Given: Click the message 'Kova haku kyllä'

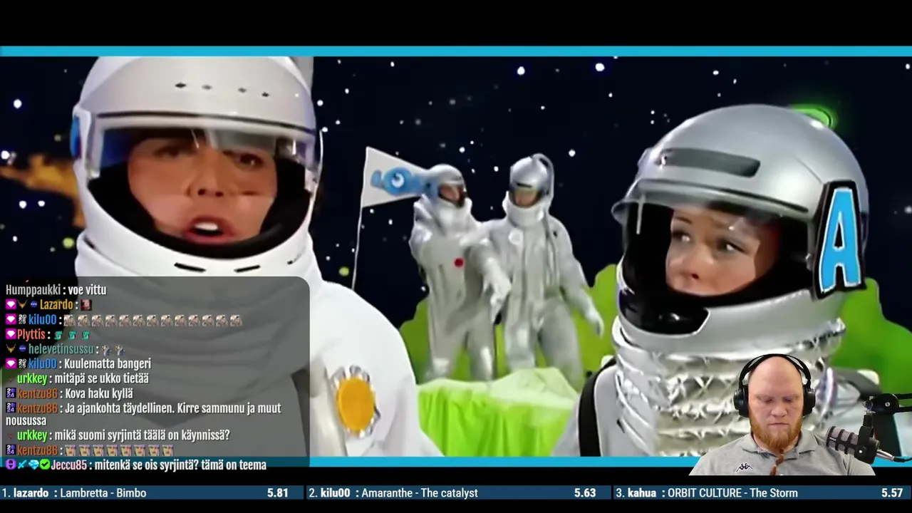Looking at the screenshot, I should [x=99, y=393].
